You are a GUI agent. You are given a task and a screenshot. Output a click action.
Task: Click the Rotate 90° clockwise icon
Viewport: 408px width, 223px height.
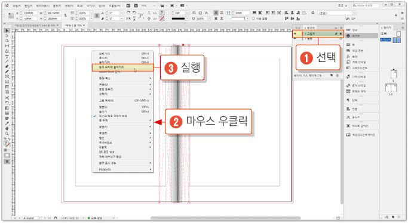(128, 13)
